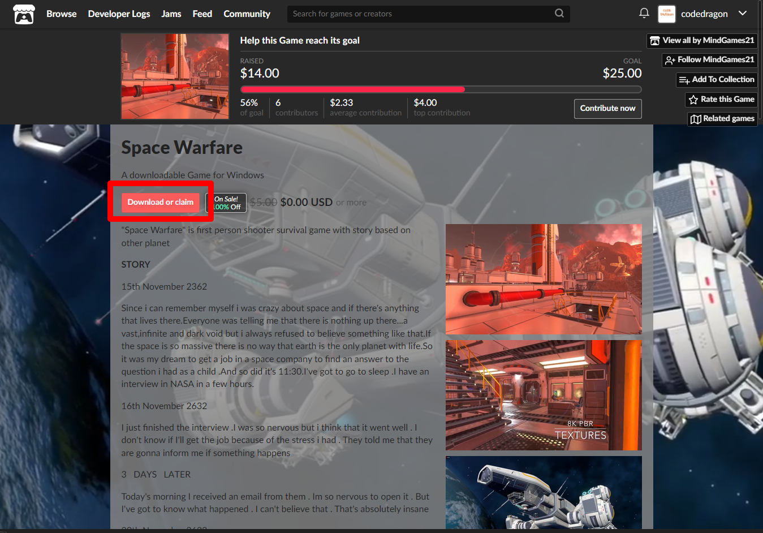Viewport: 763px width, 533px height.
Task: Click the search magnifier icon
Action: [559, 13]
